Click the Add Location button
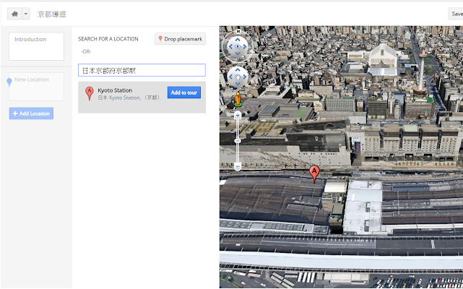 click(31, 113)
